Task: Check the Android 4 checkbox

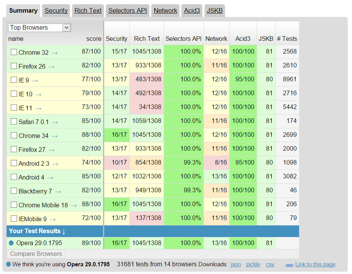Action: pyautogui.click(x=14, y=177)
